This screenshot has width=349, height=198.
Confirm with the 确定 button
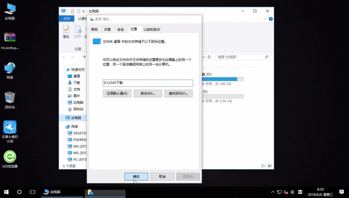[x=136, y=177]
